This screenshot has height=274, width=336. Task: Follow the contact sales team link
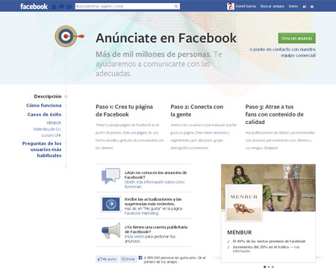pyautogui.click(x=282, y=52)
